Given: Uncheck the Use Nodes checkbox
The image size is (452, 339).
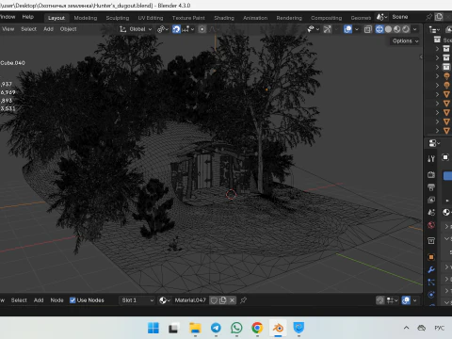Looking at the screenshot, I should [x=73, y=300].
